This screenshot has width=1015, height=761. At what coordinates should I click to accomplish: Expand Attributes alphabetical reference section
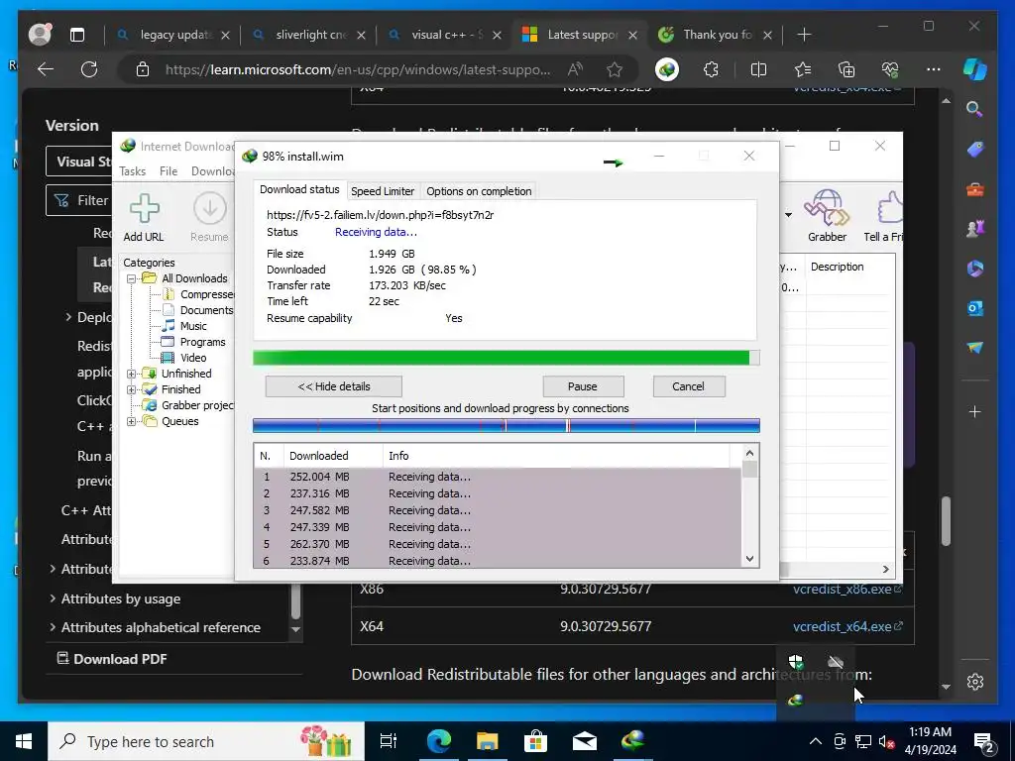pos(53,627)
